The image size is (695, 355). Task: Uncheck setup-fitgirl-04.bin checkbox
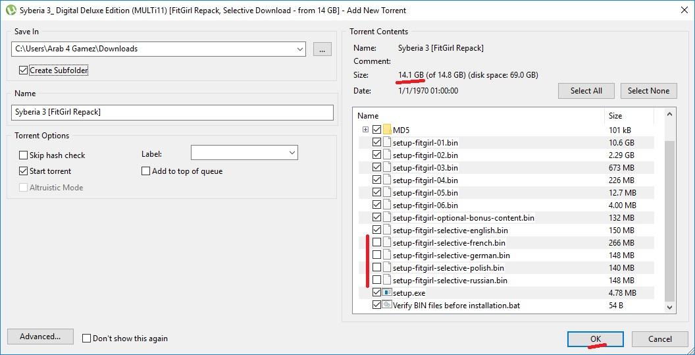click(376, 180)
